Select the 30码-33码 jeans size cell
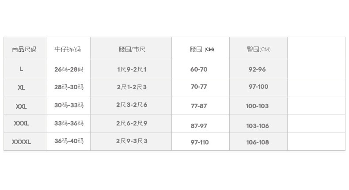349x190 pixels. pos(69,105)
